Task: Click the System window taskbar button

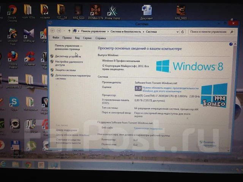Action: pyautogui.click(x=54, y=165)
